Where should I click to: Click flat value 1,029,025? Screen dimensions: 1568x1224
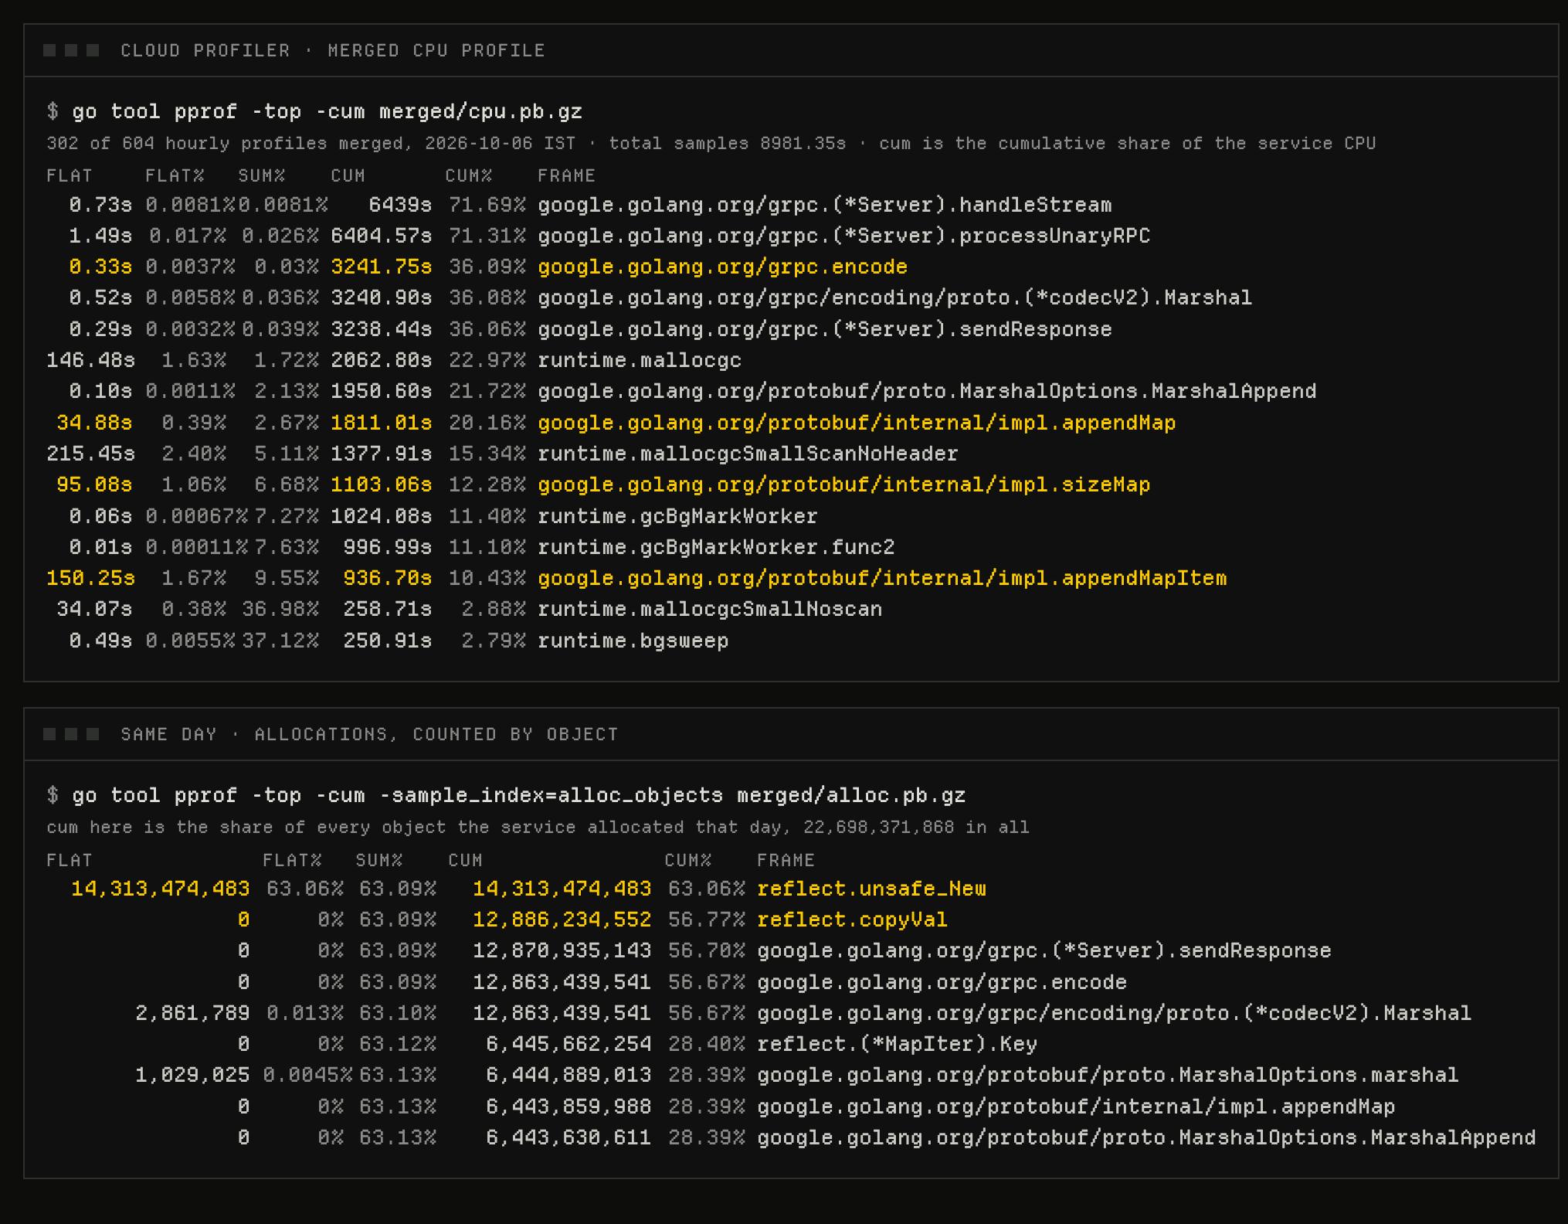coord(192,1075)
